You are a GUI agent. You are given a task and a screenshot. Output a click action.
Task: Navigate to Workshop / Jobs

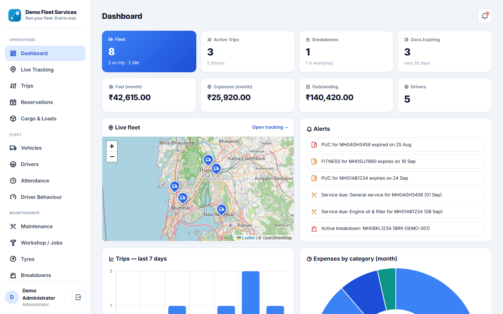click(x=45, y=243)
